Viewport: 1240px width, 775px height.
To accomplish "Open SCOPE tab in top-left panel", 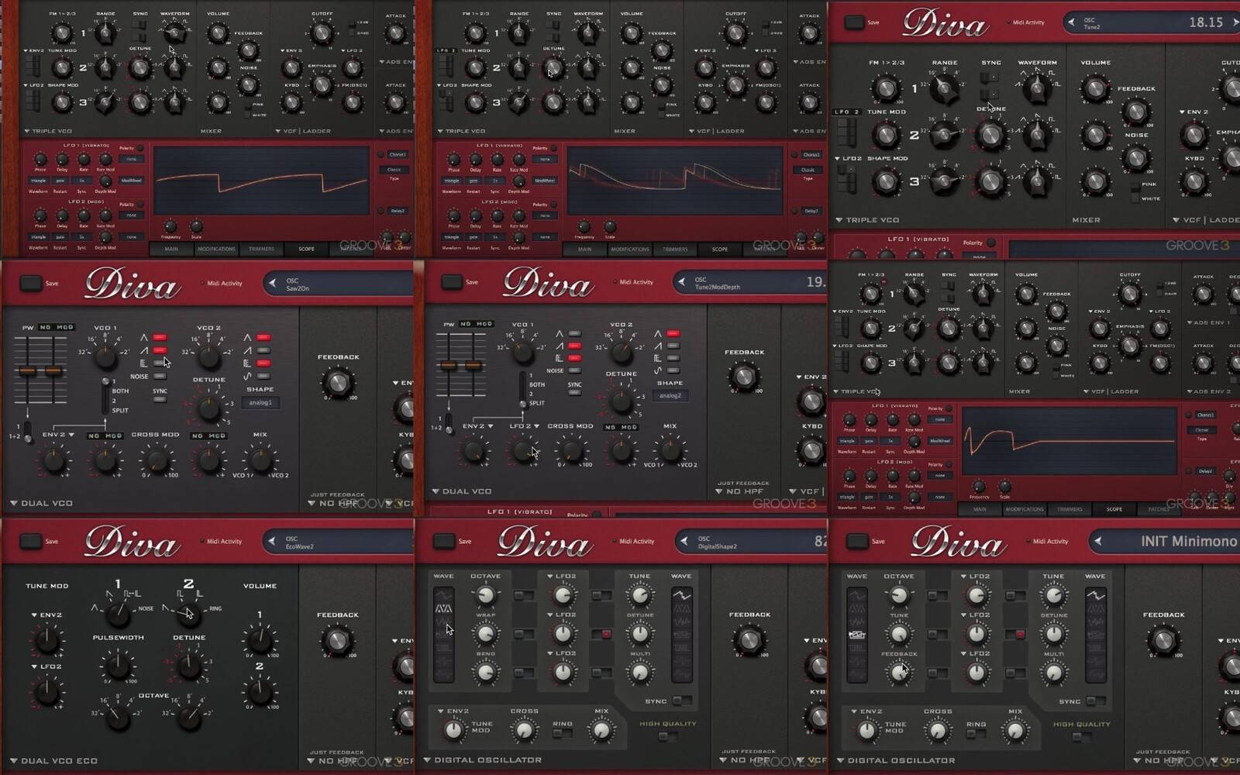I will pos(306,249).
